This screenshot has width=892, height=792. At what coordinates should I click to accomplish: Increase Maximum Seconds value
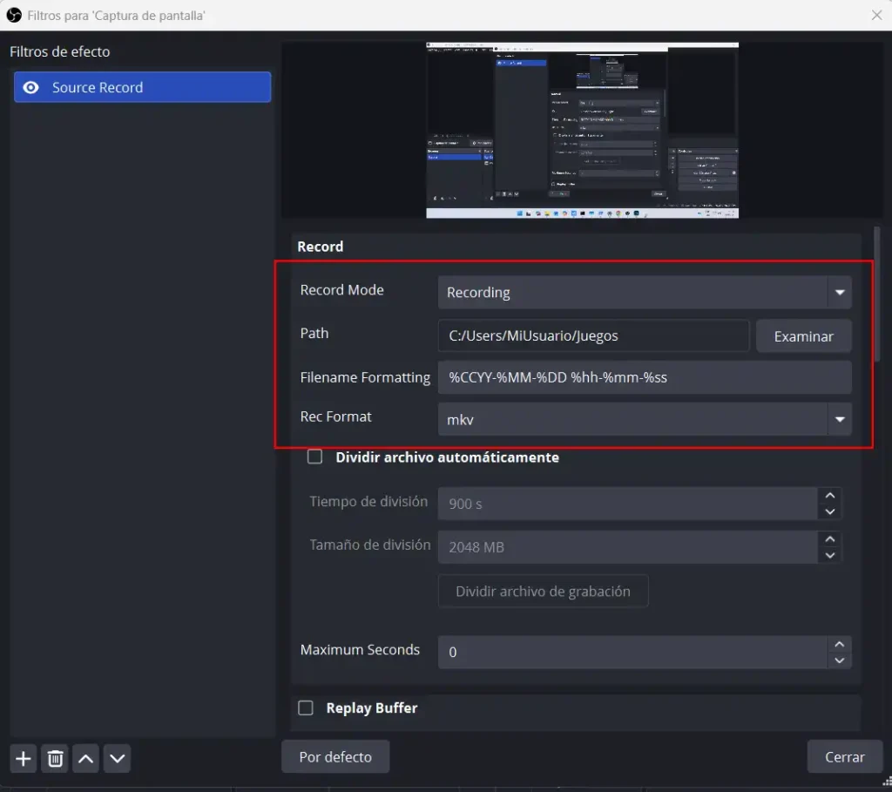[x=839, y=644]
